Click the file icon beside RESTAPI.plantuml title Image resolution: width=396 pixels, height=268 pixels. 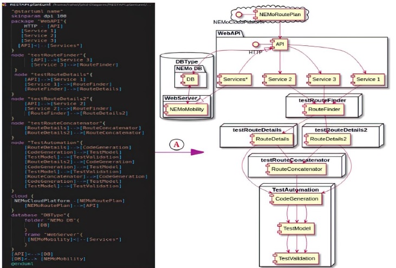pyautogui.click(x=4, y=4)
